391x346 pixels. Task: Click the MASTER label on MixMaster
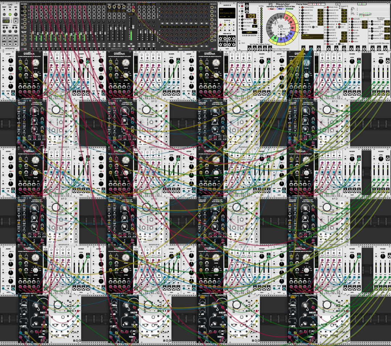[131, 14]
